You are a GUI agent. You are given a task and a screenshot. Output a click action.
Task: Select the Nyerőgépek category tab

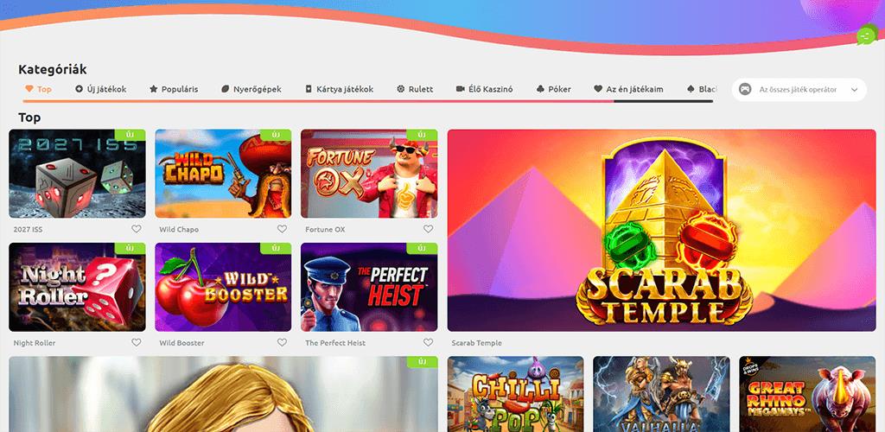[251, 89]
